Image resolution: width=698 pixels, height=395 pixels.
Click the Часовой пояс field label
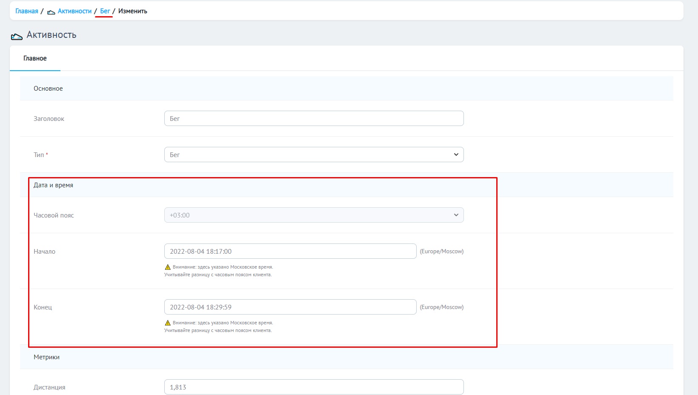click(54, 215)
